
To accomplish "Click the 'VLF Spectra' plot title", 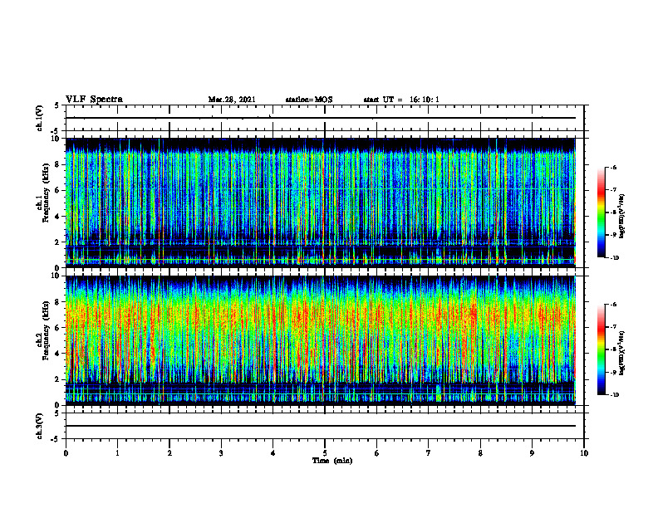I will [x=94, y=100].
